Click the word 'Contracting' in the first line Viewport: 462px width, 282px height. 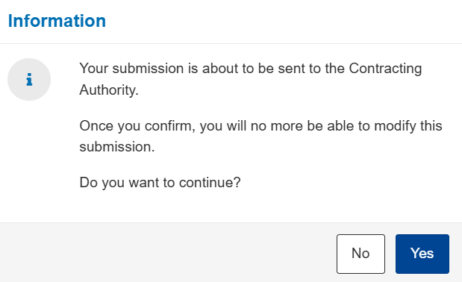coord(385,69)
